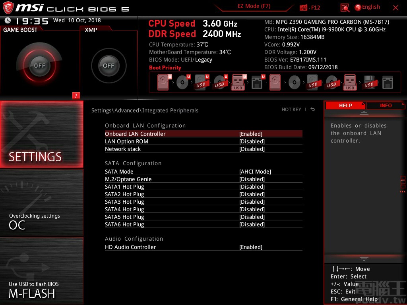The image size is (407, 305).
Task: Switch to EZ Mode (F7)
Action: click(254, 6)
